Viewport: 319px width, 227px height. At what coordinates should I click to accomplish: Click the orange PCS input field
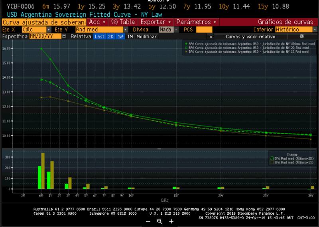click(204, 30)
